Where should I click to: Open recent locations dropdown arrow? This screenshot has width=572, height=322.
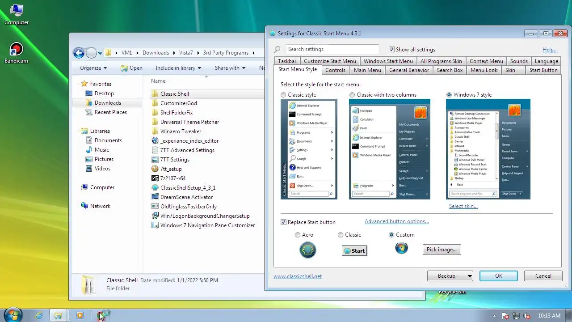click(x=100, y=53)
